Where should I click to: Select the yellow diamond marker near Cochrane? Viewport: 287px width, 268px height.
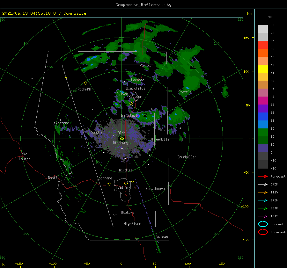[x=109, y=184]
